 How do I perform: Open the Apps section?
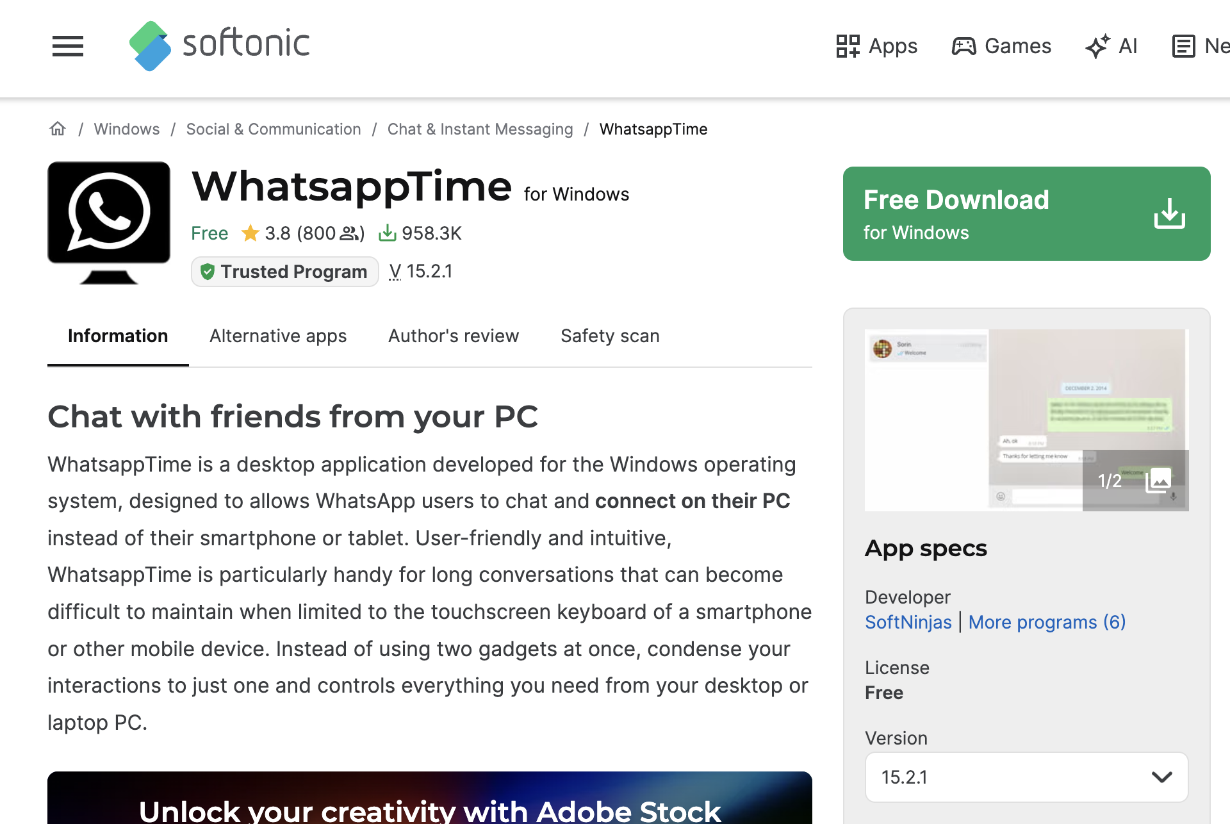click(876, 46)
